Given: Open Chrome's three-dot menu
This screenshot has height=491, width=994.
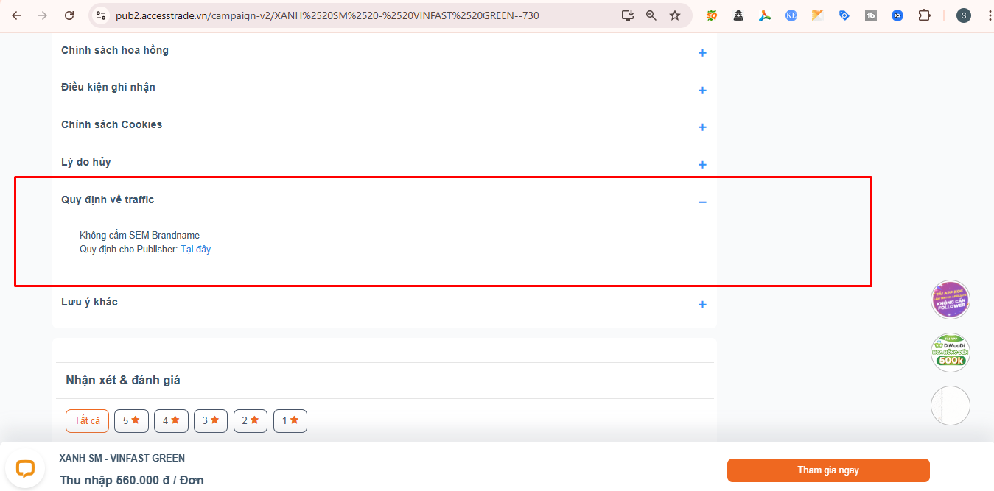Looking at the screenshot, I should (989, 15).
